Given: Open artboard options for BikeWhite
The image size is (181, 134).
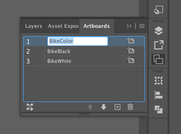Looking at the screenshot, I should 131,61.
